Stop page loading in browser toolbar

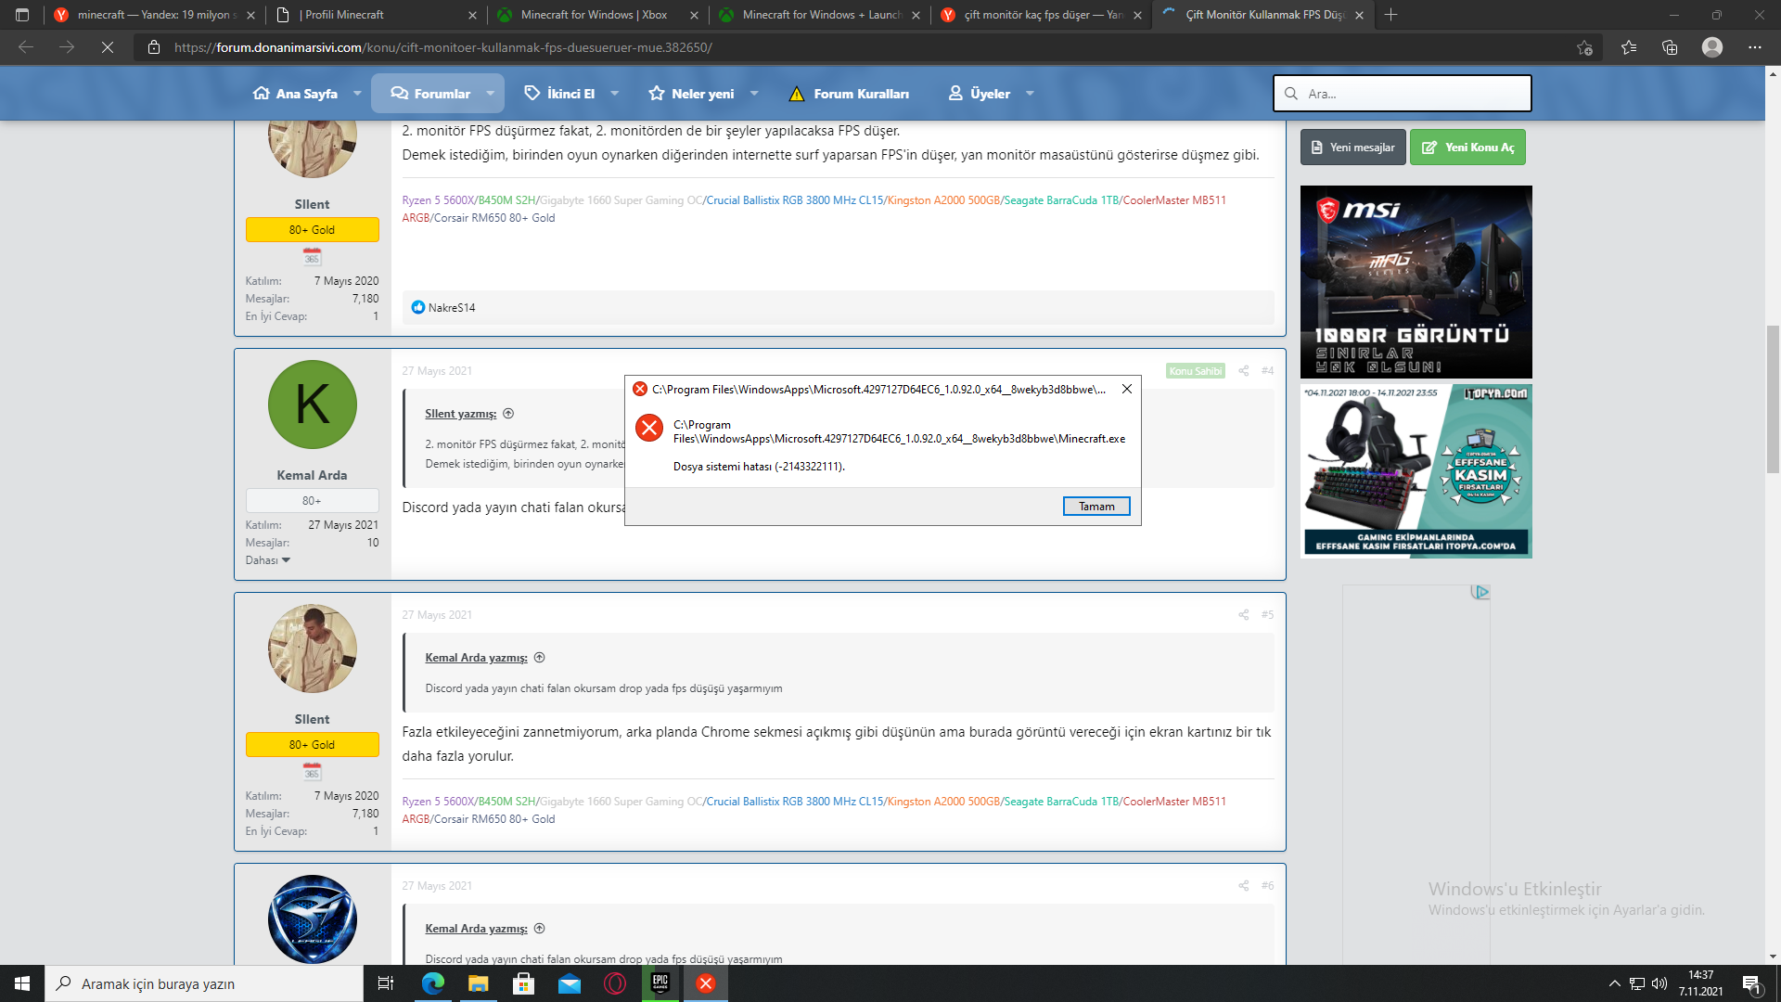click(108, 47)
